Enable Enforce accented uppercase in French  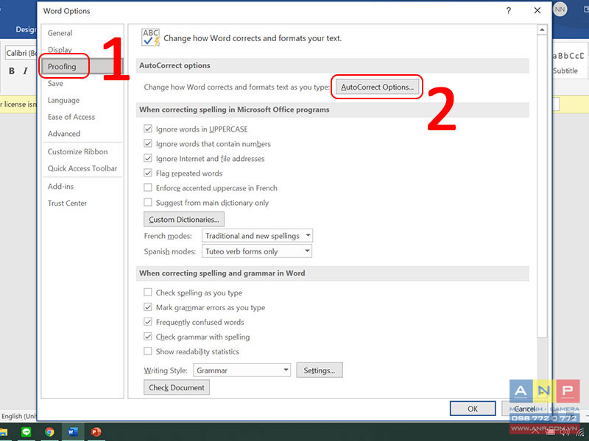pyautogui.click(x=148, y=187)
